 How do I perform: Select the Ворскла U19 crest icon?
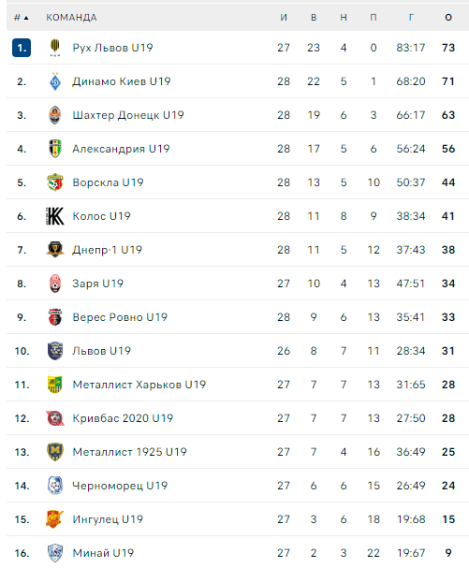[55, 182]
